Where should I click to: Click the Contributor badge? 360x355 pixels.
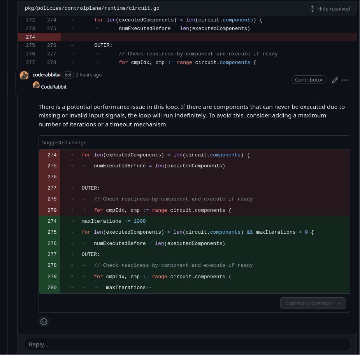coord(309,80)
